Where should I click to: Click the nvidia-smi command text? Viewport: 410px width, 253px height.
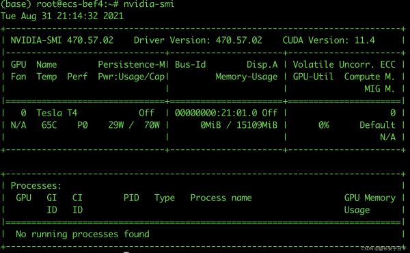[148, 4]
